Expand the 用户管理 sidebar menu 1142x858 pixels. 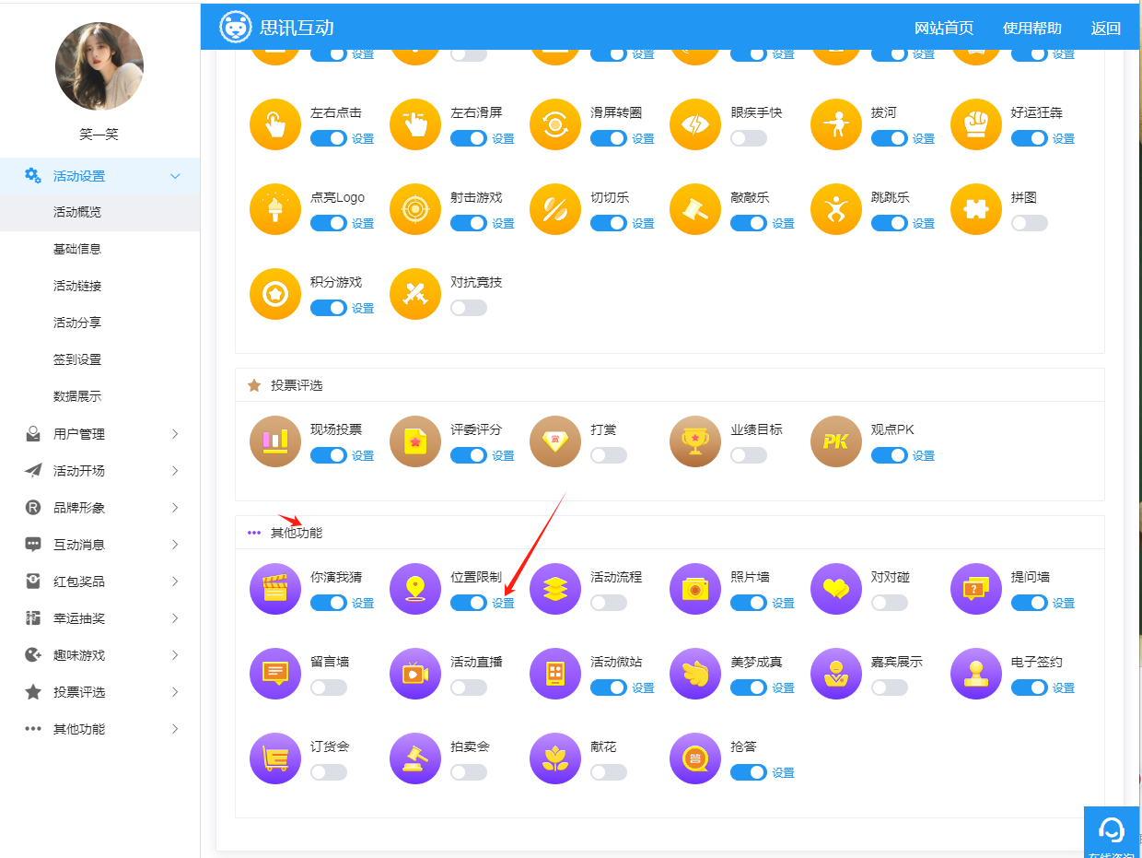tap(99, 434)
